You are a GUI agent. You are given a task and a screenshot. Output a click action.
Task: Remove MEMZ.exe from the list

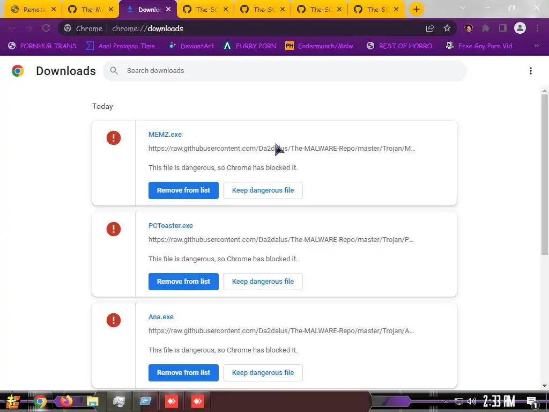(x=183, y=190)
